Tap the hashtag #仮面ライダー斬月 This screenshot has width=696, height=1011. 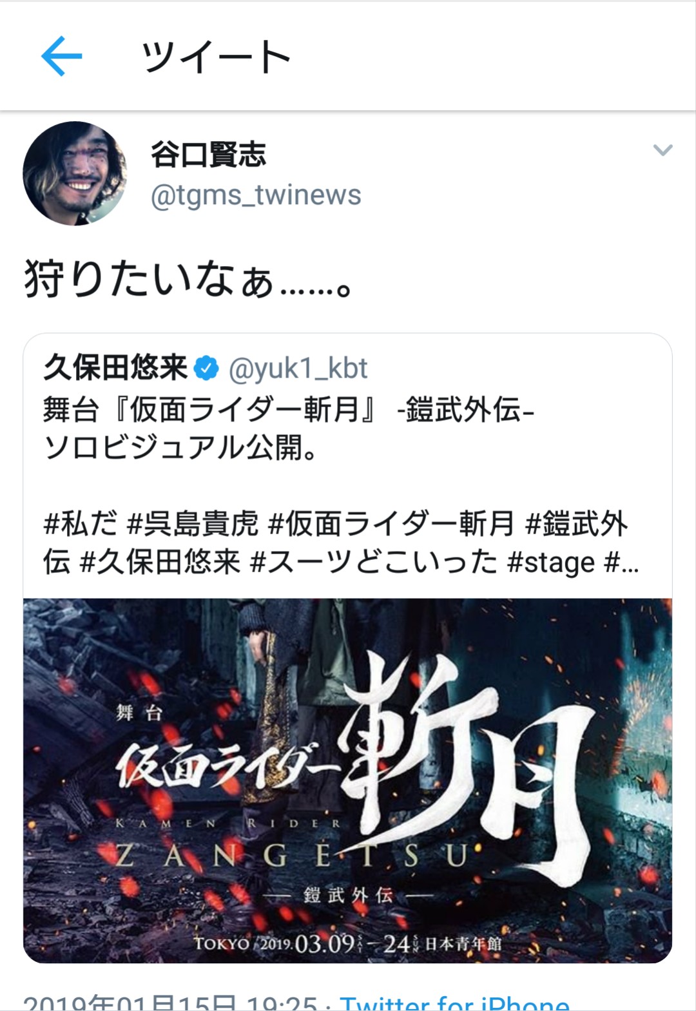[x=391, y=523]
